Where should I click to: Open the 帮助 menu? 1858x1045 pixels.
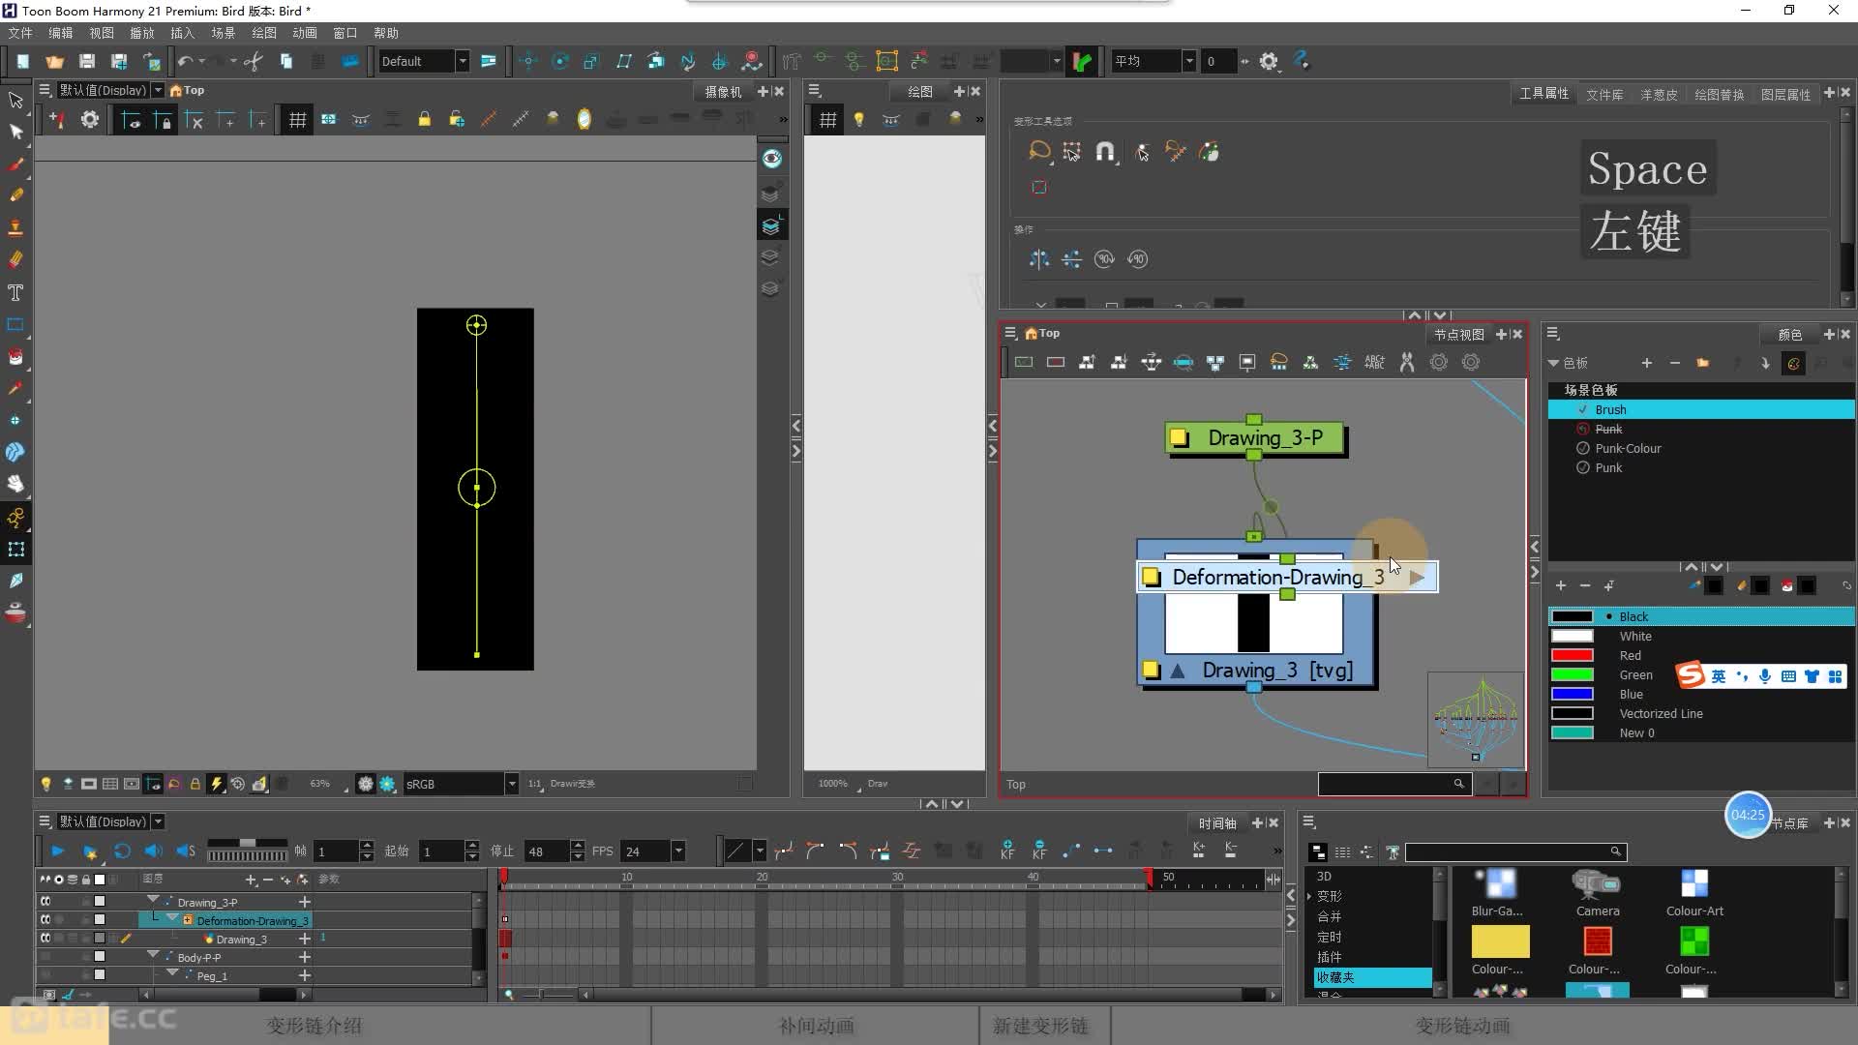click(x=386, y=33)
